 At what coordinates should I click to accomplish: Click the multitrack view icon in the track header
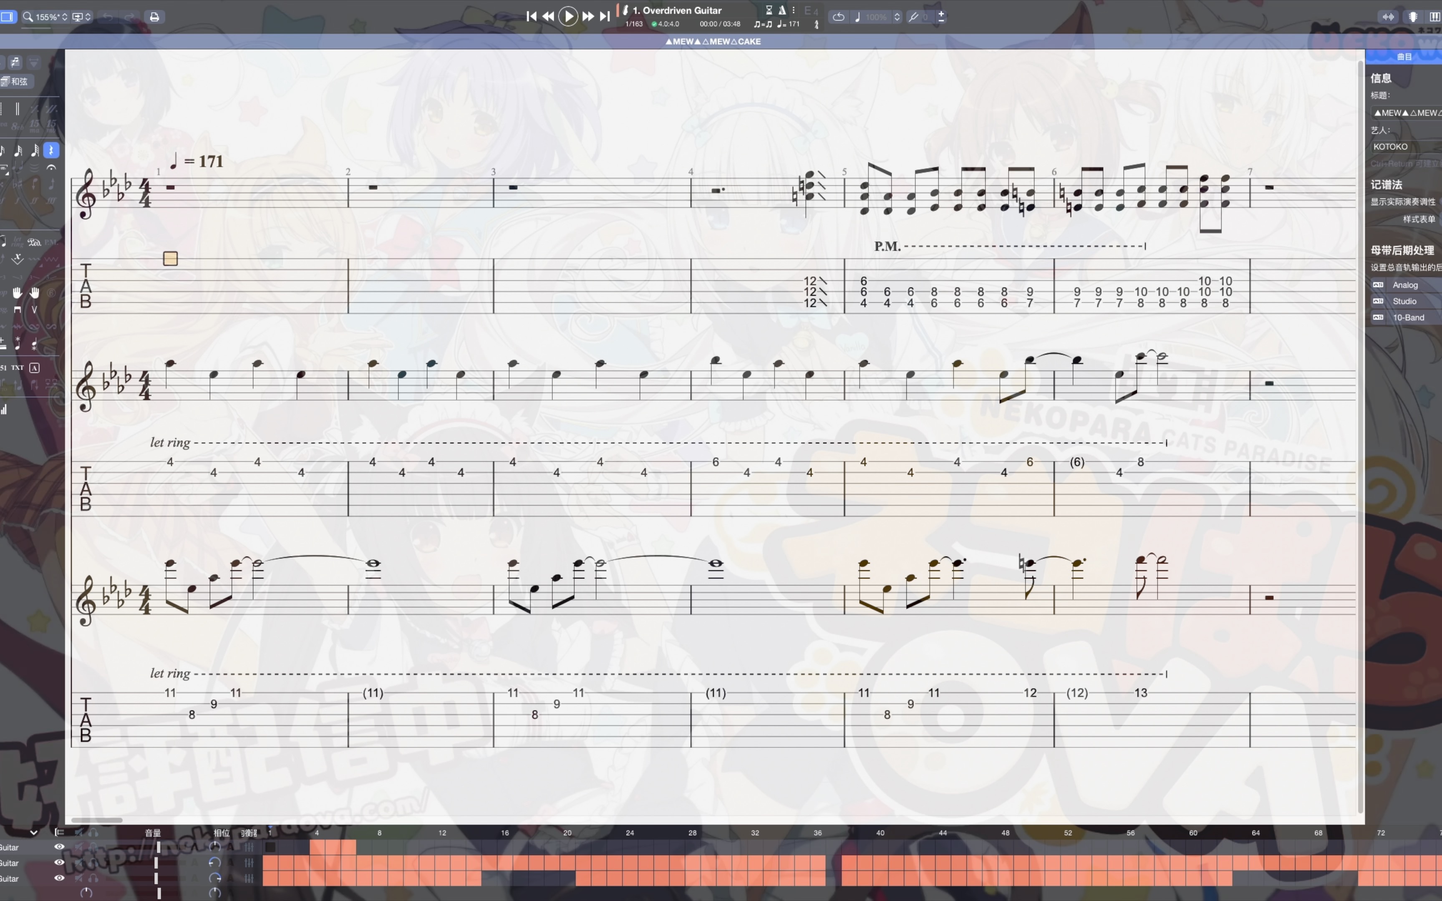[x=59, y=833]
